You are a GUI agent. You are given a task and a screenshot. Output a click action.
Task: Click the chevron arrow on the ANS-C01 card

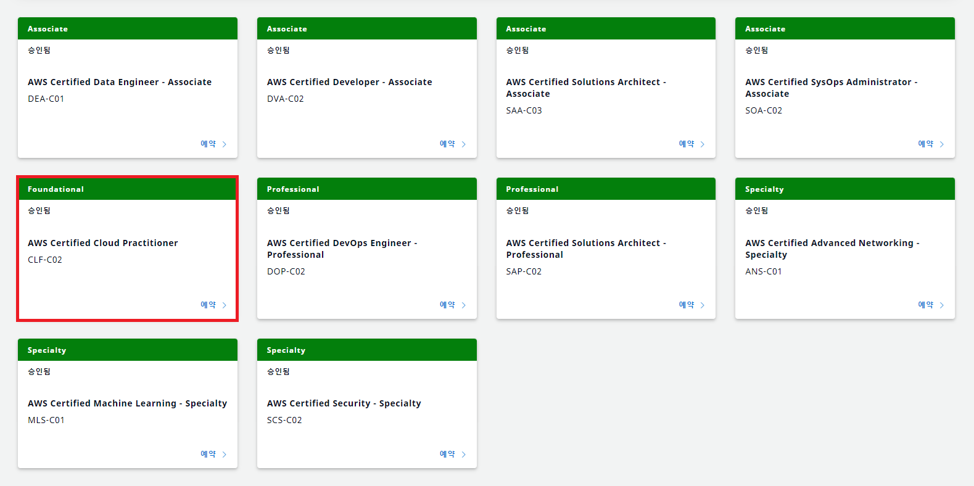tap(942, 305)
